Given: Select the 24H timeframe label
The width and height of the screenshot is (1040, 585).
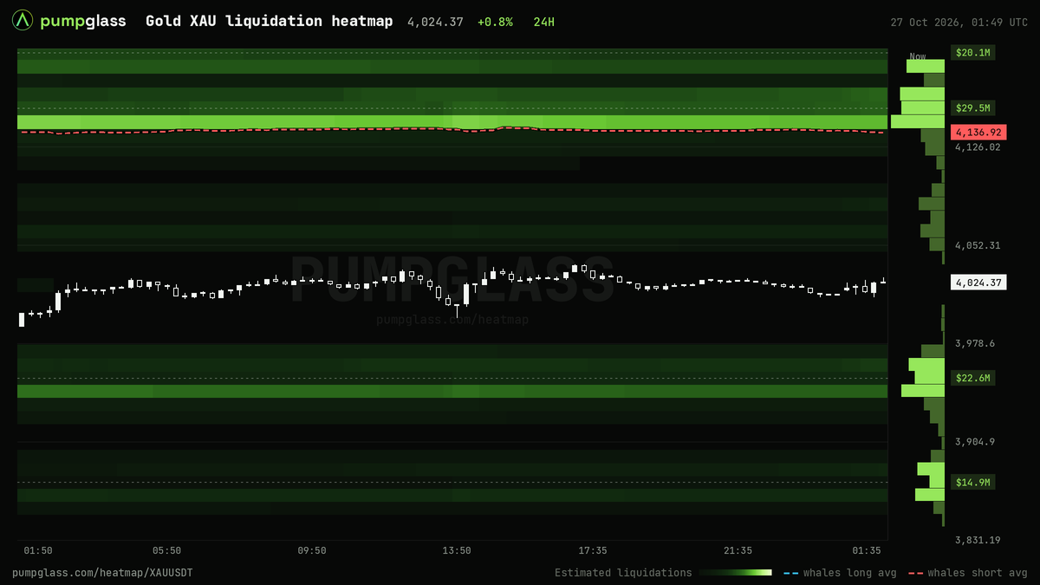Looking at the screenshot, I should [544, 21].
